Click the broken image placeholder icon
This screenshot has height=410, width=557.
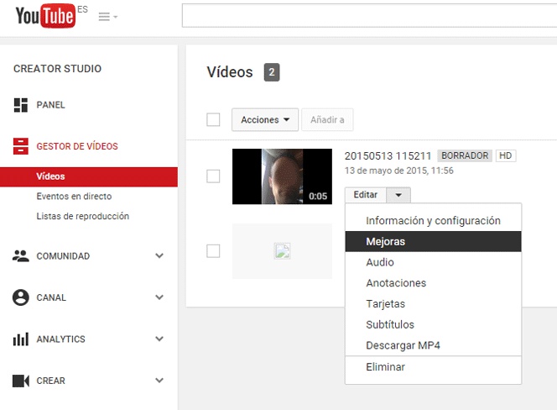coord(283,251)
